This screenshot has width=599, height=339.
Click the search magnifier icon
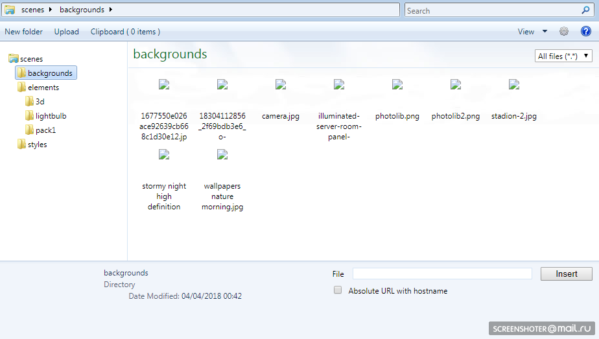pos(585,10)
